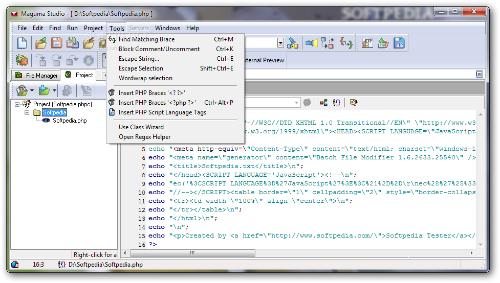This screenshot has height=283, width=500.
Task: Choose Escape String...
Action: (x=176, y=59)
